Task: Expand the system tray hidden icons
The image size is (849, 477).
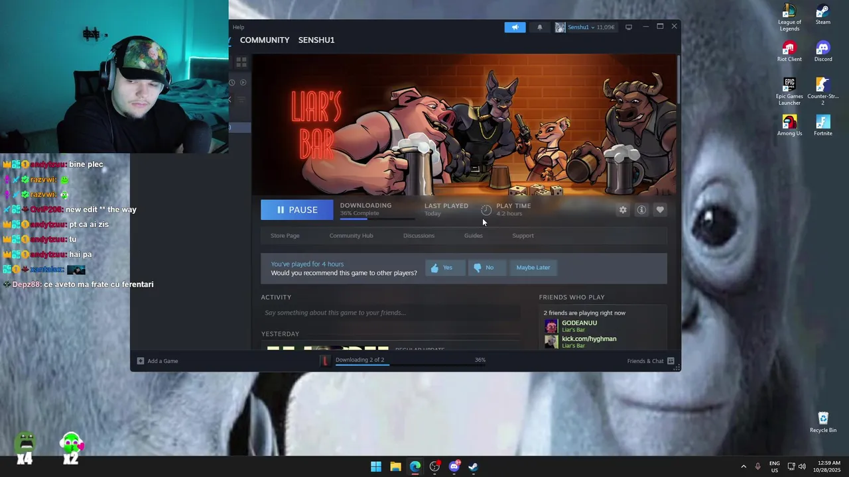Action: click(744, 466)
